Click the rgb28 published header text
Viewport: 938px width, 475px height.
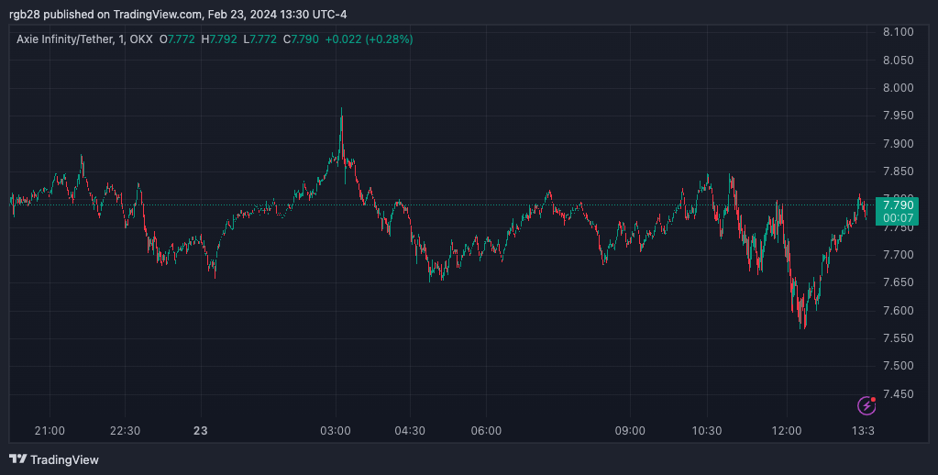click(x=178, y=15)
